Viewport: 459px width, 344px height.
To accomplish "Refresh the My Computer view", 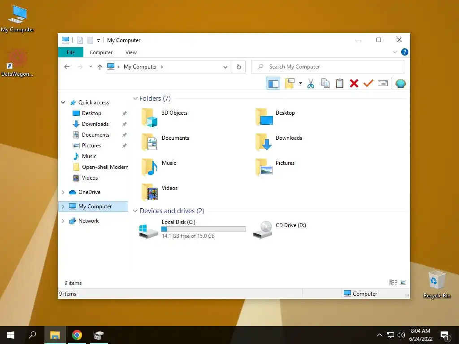I will [238, 67].
